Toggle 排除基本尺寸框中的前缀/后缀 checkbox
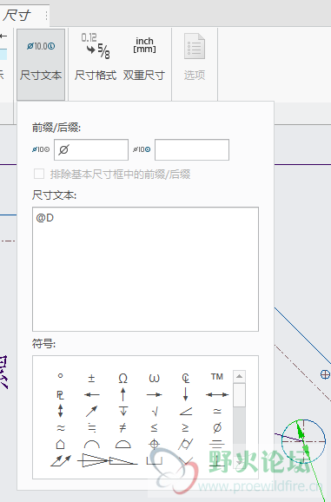The height and width of the screenshot is (502, 331). click(39, 175)
